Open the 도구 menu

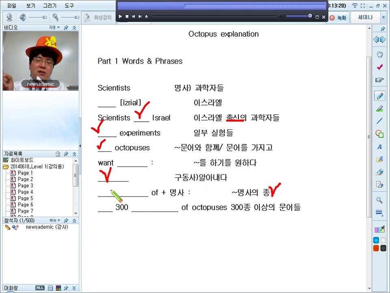coord(69,5)
